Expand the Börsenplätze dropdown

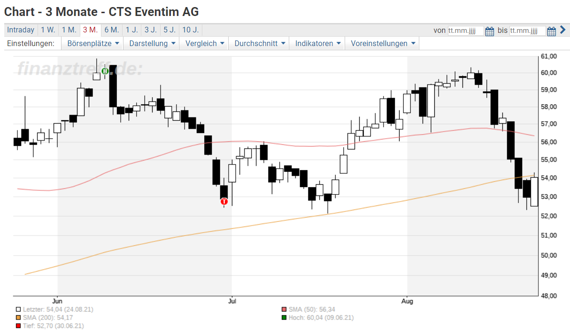tap(93, 44)
